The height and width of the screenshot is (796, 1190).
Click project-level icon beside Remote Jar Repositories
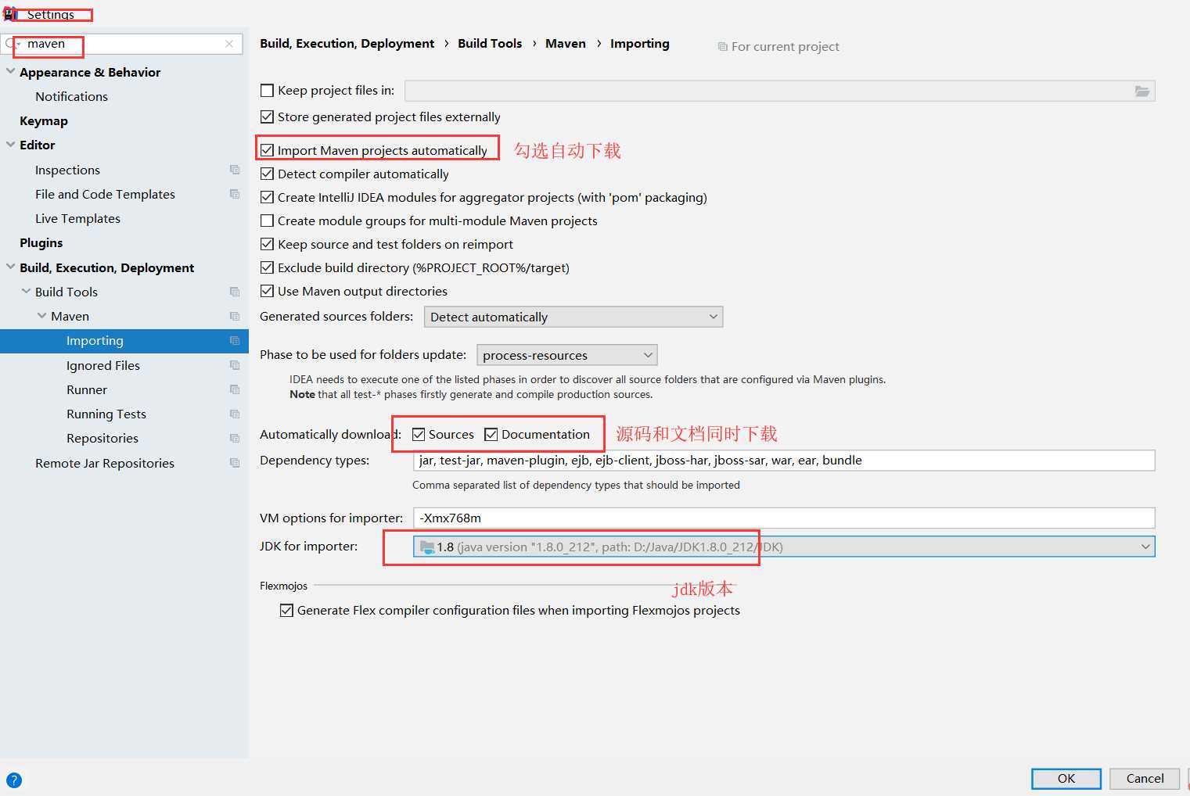[x=235, y=463]
